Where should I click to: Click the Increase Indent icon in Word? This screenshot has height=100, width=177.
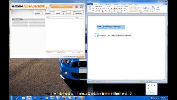click(127, 7)
